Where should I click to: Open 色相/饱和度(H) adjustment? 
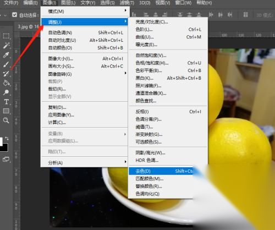click(168, 63)
